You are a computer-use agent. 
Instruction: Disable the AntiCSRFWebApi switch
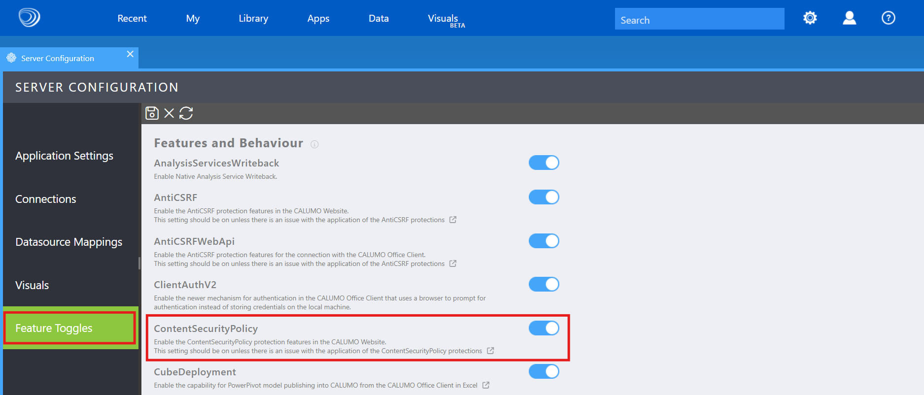click(544, 241)
